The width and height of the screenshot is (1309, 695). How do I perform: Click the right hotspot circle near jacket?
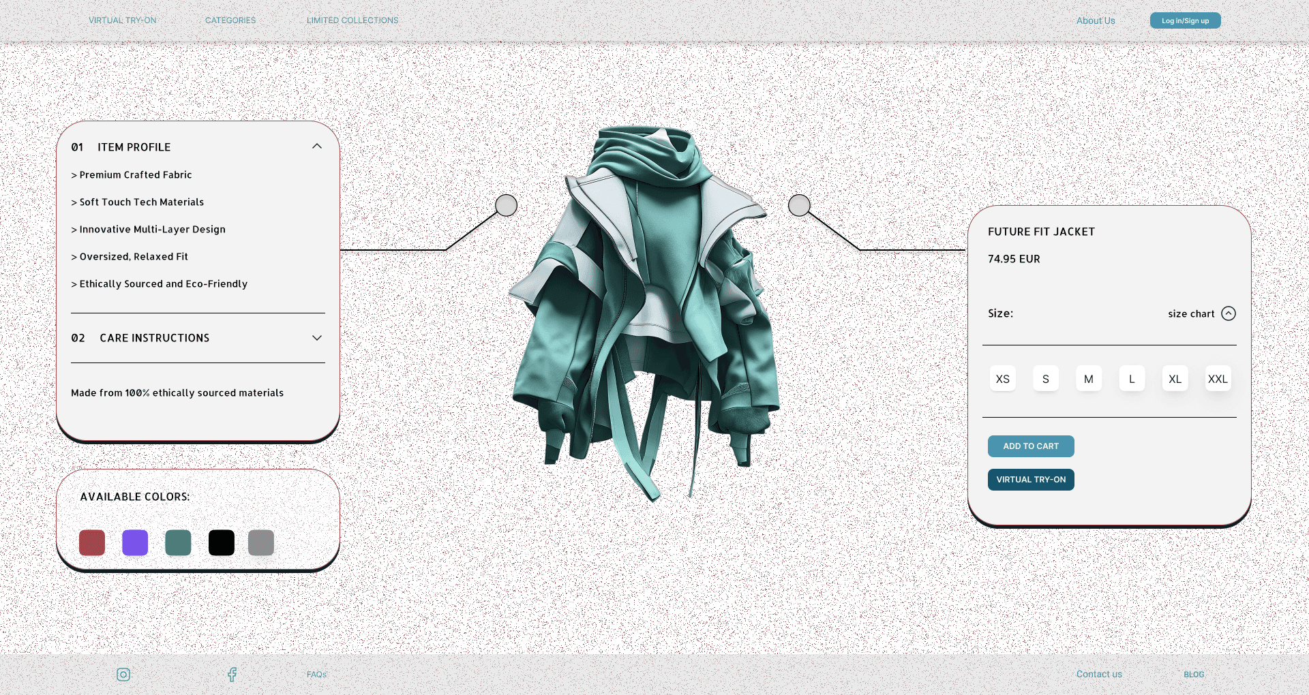(x=799, y=205)
